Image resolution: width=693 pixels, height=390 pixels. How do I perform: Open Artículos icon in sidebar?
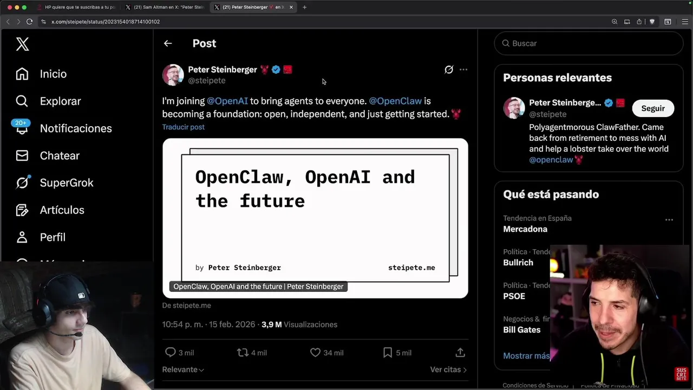click(22, 210)
